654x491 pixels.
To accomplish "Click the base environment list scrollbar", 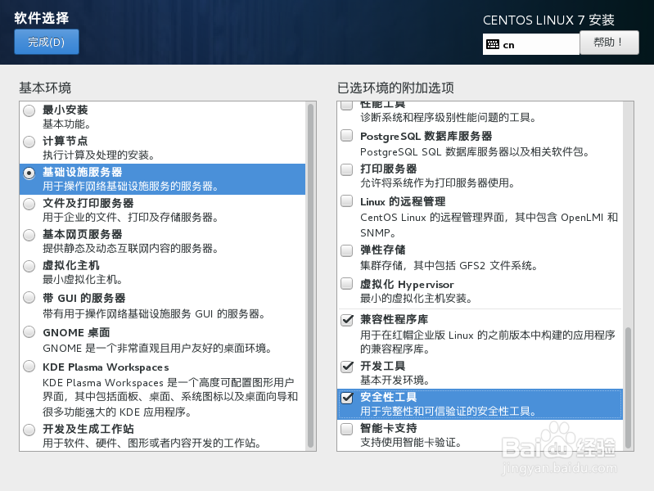I will tap(310, 275).
